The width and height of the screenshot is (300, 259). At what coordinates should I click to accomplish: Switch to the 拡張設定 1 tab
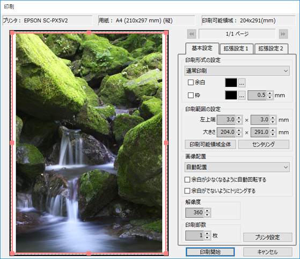point(236,49)
